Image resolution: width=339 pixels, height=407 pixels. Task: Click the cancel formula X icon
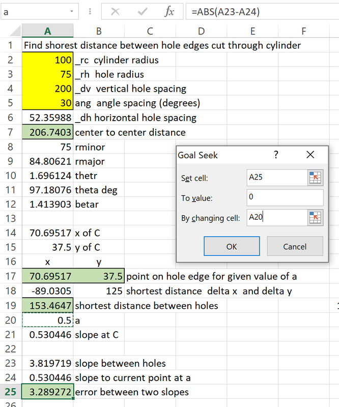coord(116,11)
